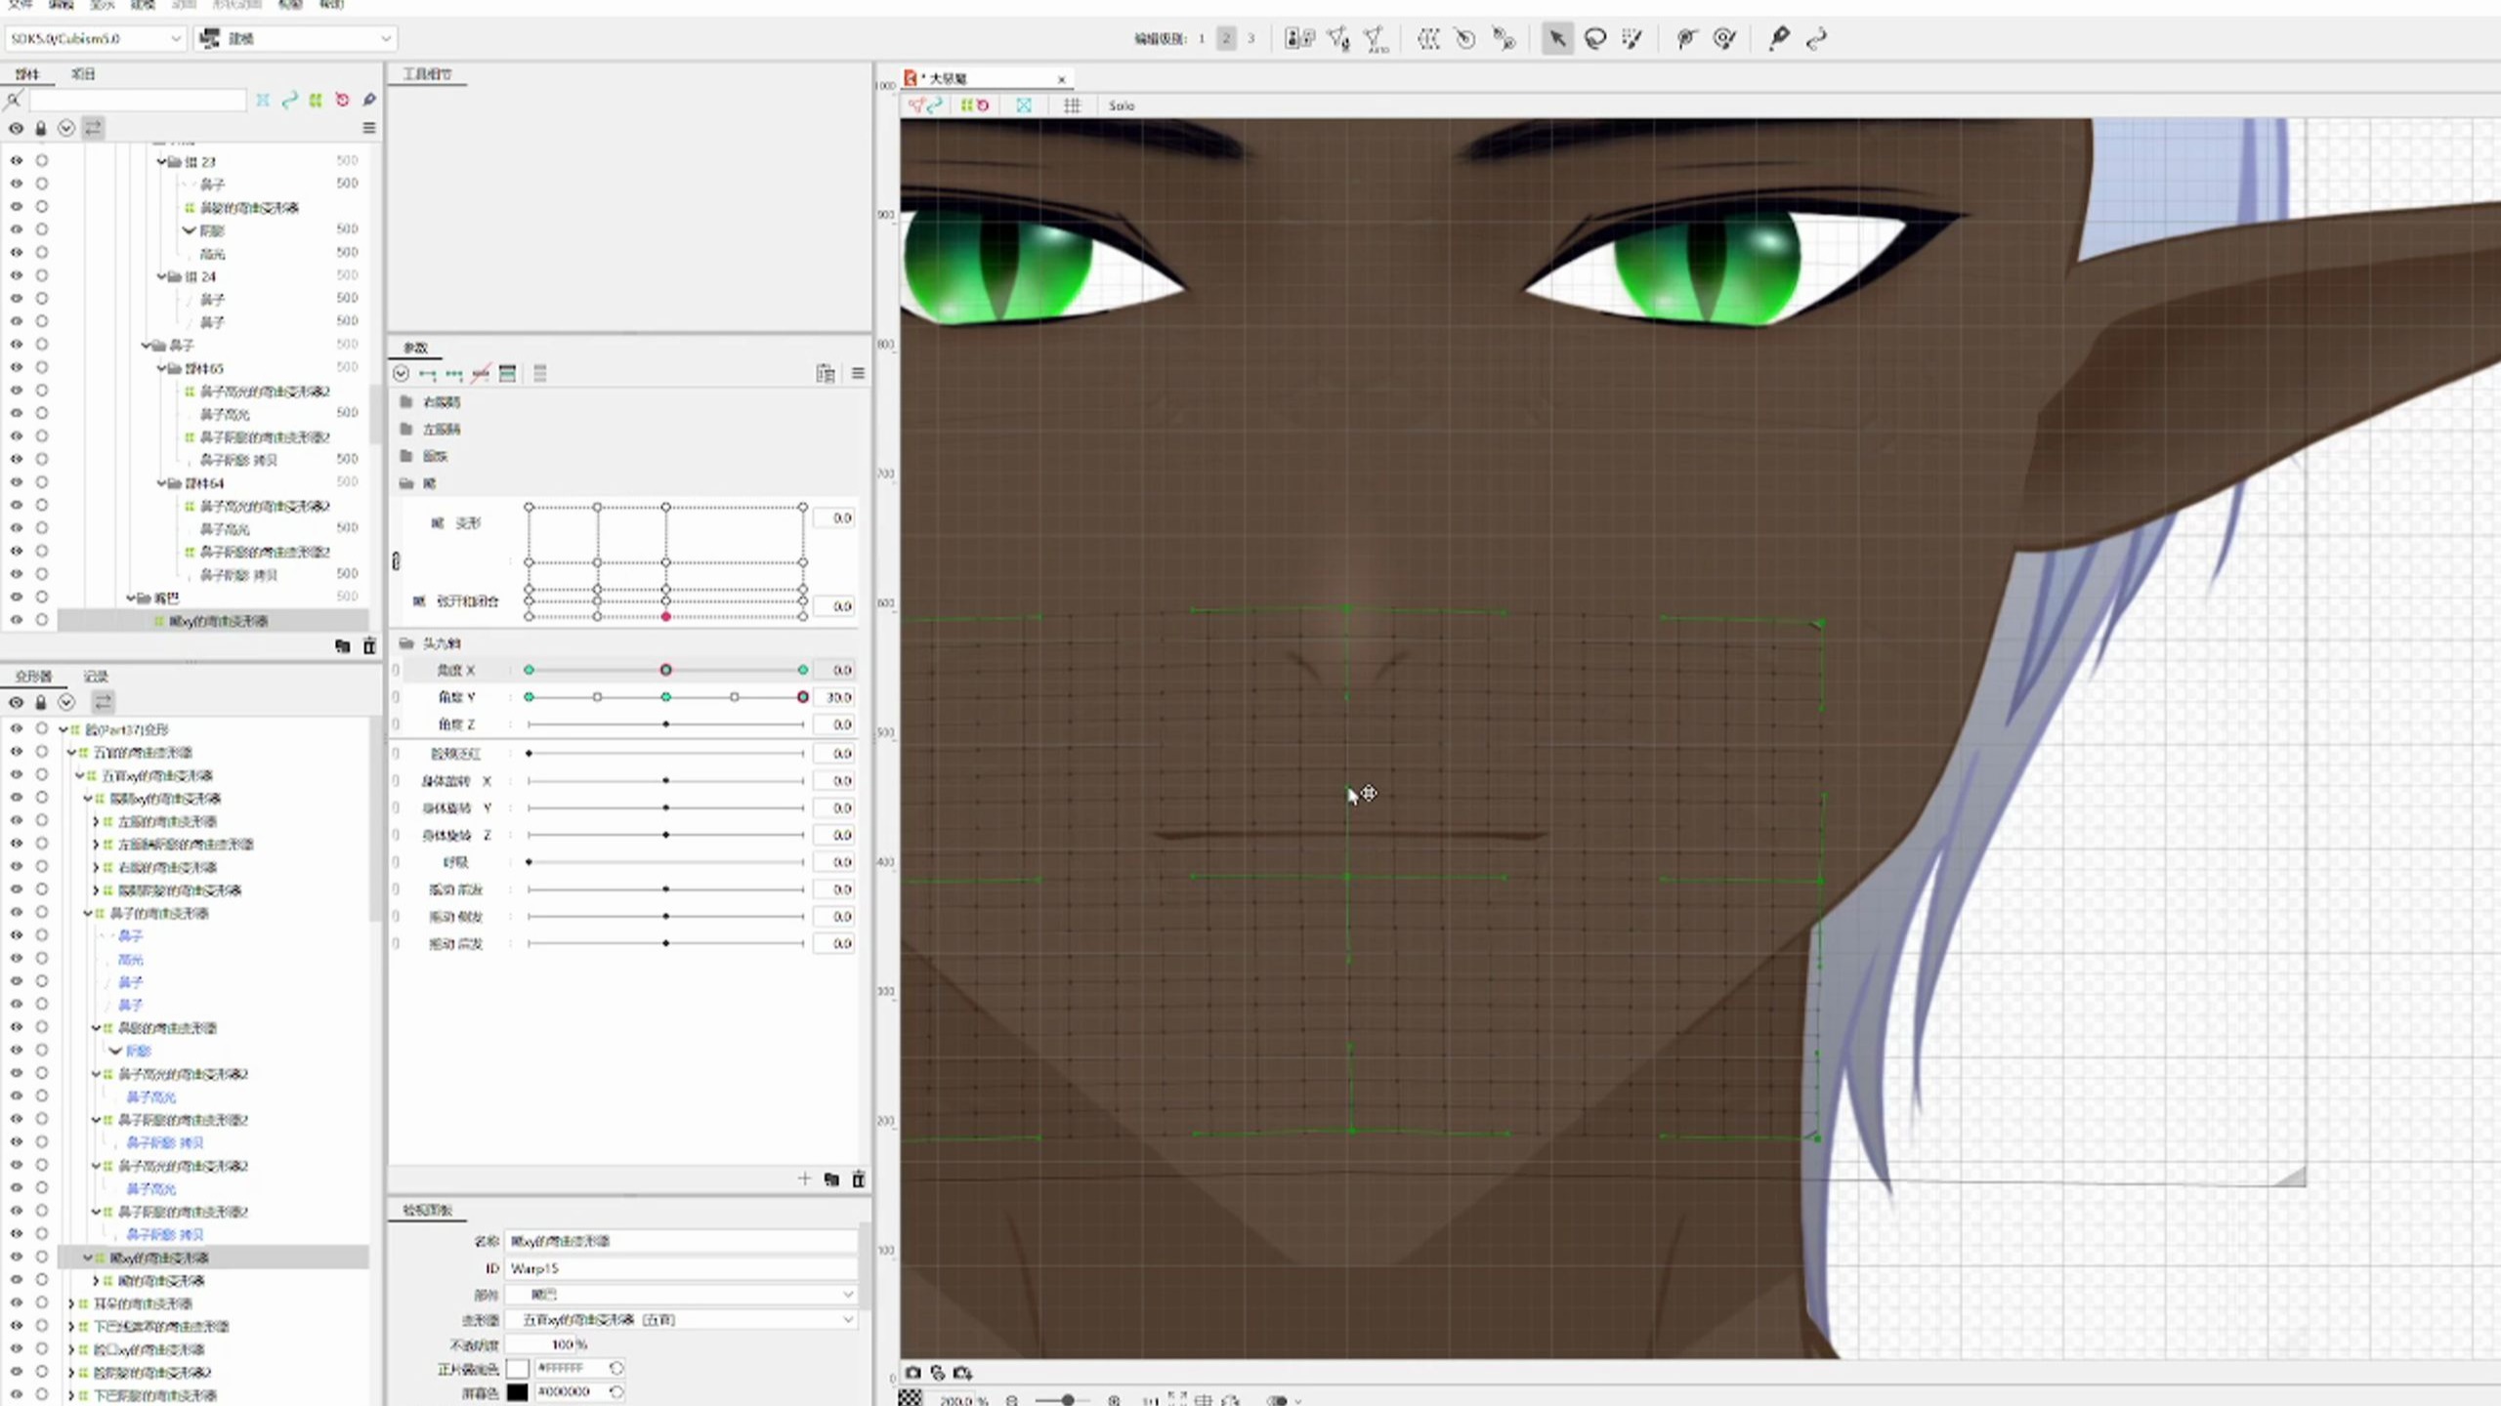This screenshot has width=2501, height=1406.
Task: Toggle the swap arrows button in deformer panel
Action: 104,702
